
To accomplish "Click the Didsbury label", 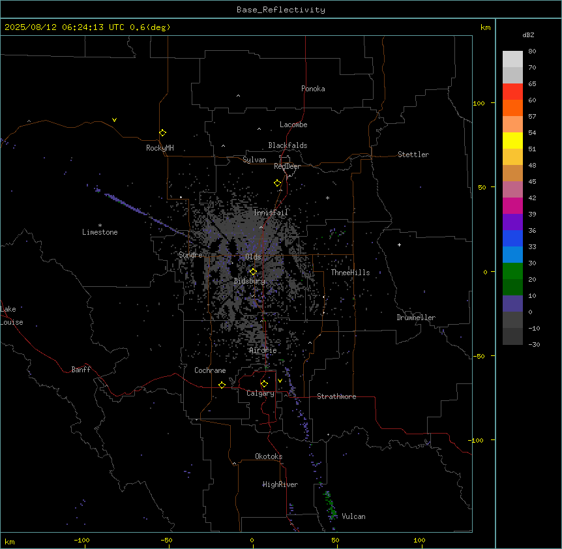I will 250,281.
